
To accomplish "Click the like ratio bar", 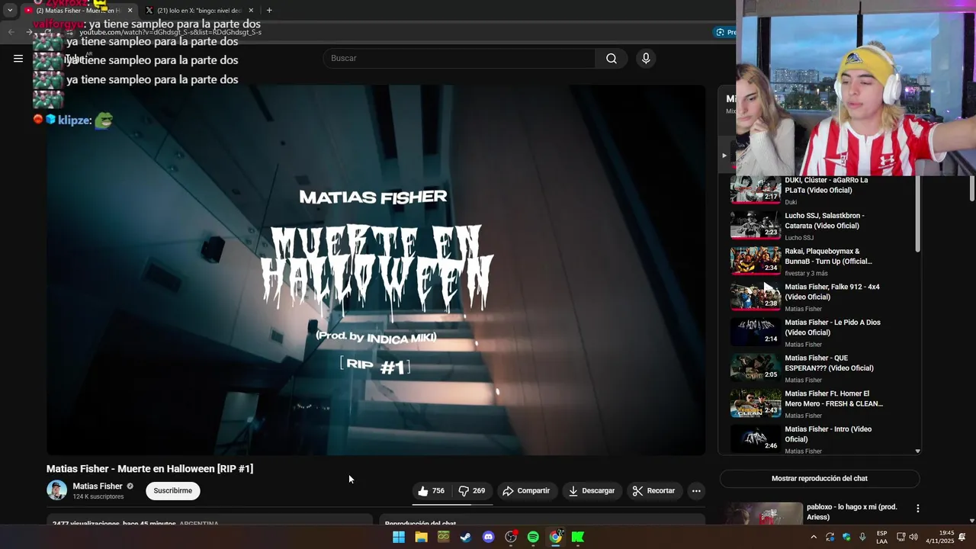I will [x=452, y=503].
